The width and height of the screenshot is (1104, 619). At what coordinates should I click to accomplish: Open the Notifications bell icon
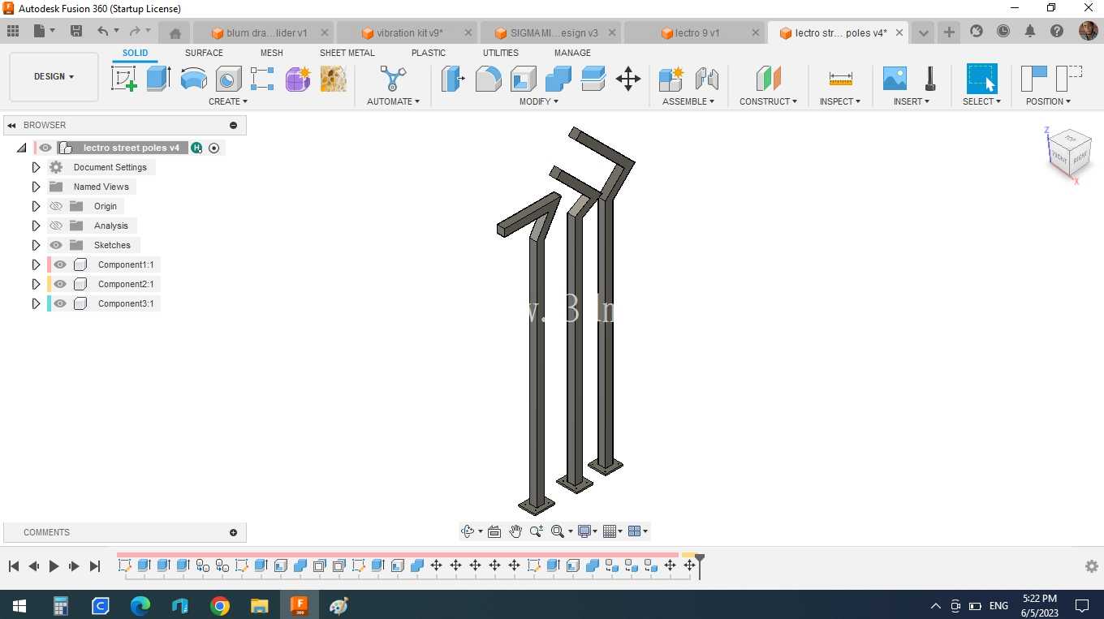pos(1030,31)
